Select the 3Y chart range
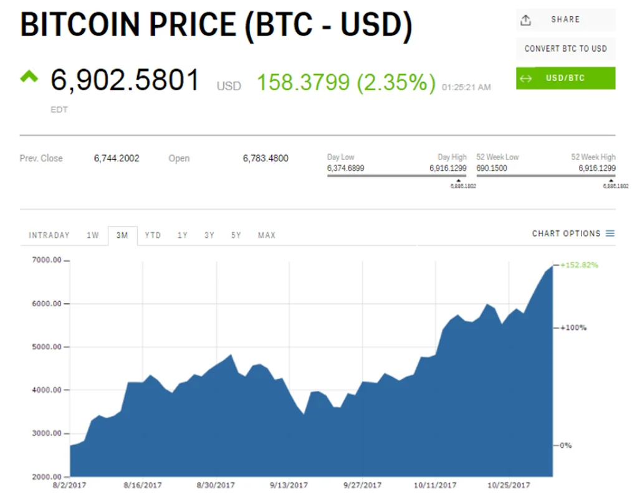The height and width of the screenshot is (498, 632). pos(209,235)
